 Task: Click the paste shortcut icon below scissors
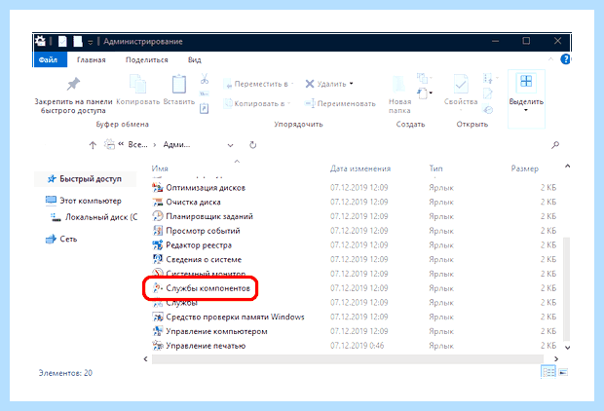[205, 109]
